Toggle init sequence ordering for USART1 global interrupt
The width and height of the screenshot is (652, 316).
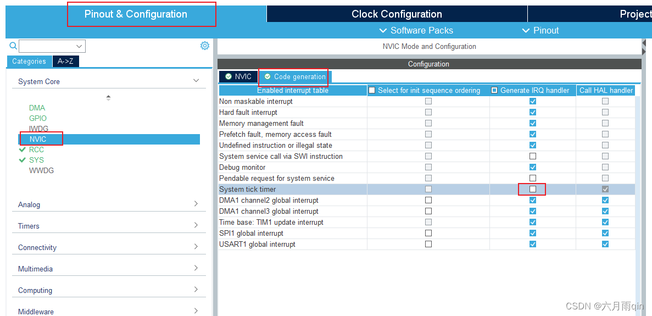[x=428, y=244]
